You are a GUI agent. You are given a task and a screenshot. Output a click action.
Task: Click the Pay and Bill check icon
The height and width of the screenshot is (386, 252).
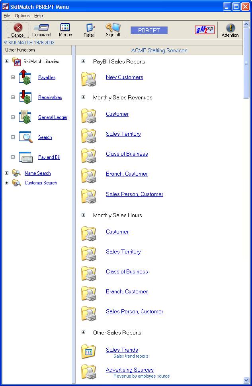click(26, 157)
